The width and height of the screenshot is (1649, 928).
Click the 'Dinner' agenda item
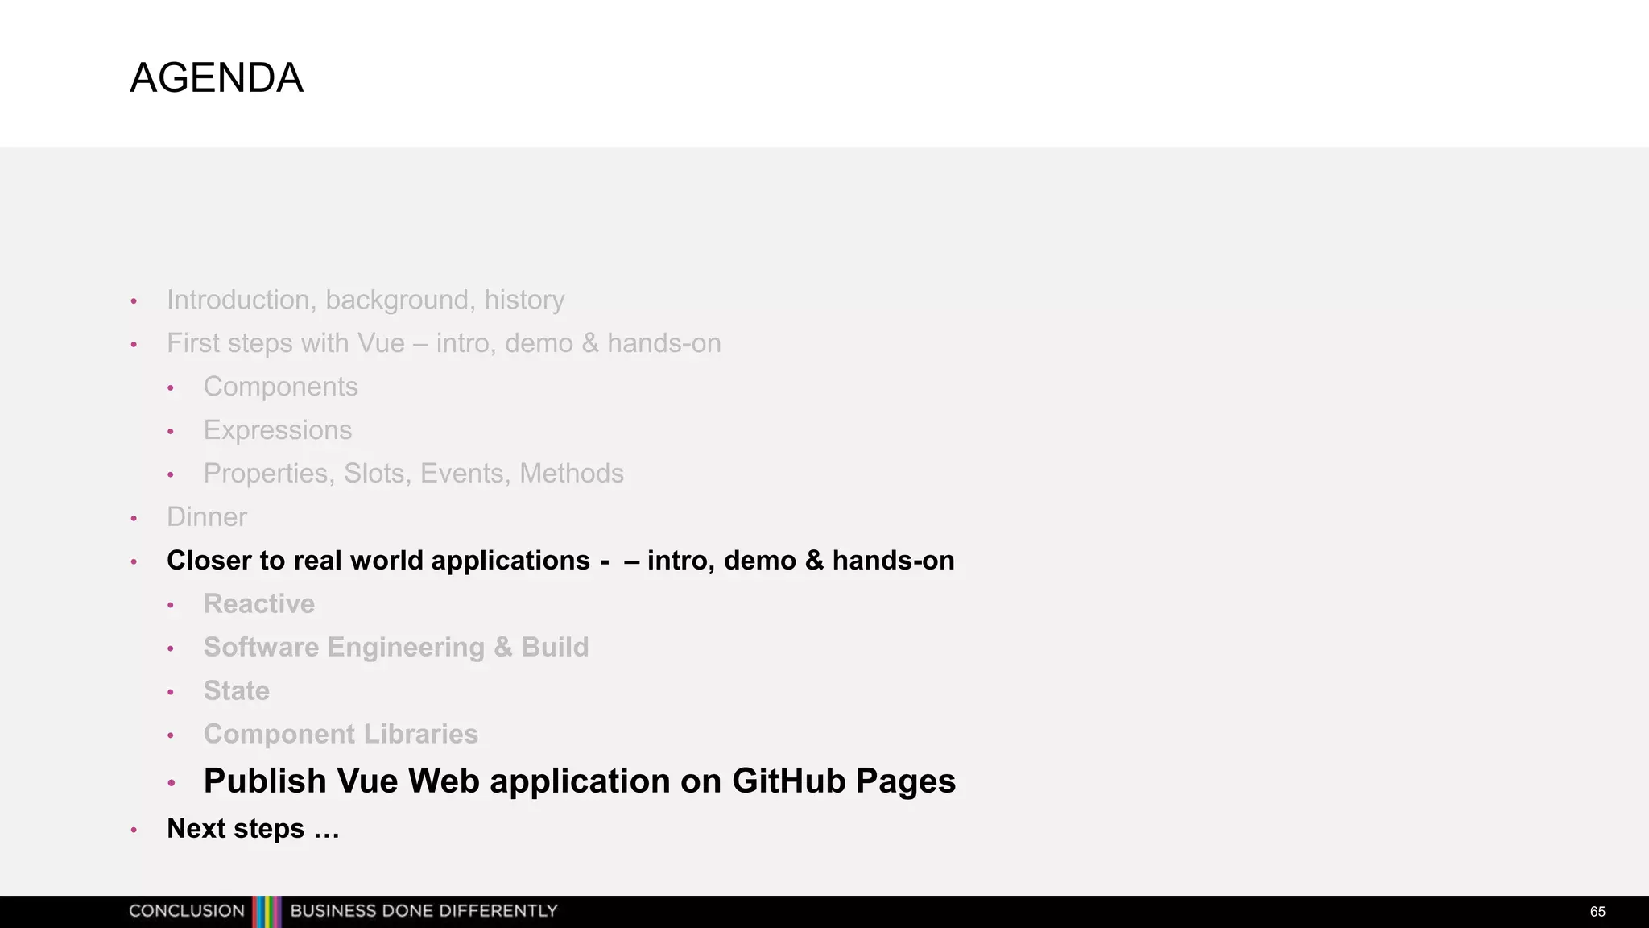pos(207,517)
